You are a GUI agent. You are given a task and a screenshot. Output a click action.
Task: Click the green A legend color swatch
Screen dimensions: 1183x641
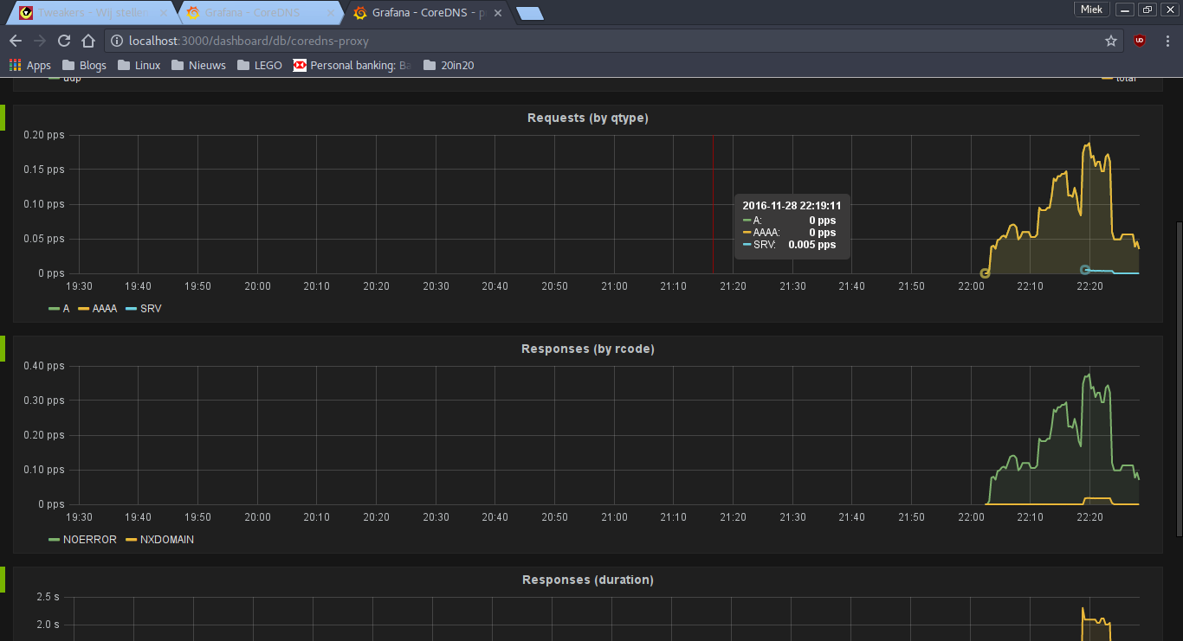pos(54,308)
